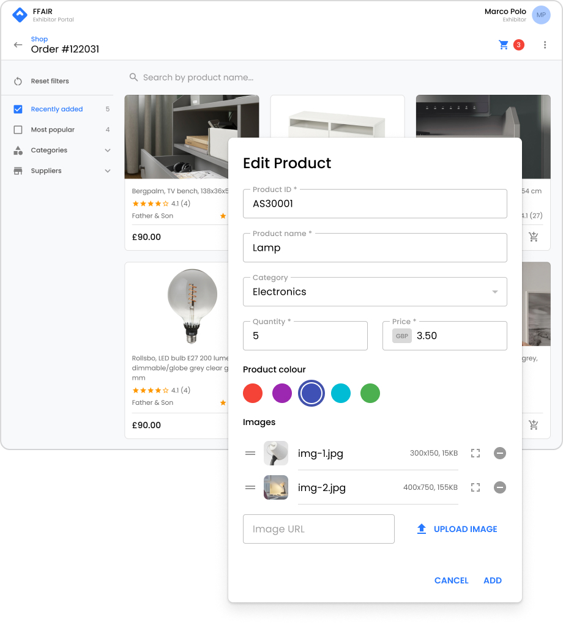Screen dimensions: 563x625
Task: Click the Suppliers store icon
Action: click(18, 171)
